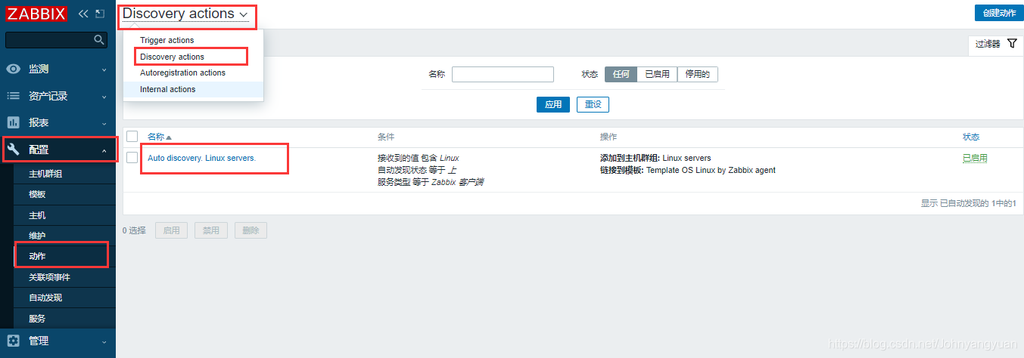The height and width of the screenshot is (358, 1024).
Task: Click the 0 选择 counter text
Action: (134, 230)
